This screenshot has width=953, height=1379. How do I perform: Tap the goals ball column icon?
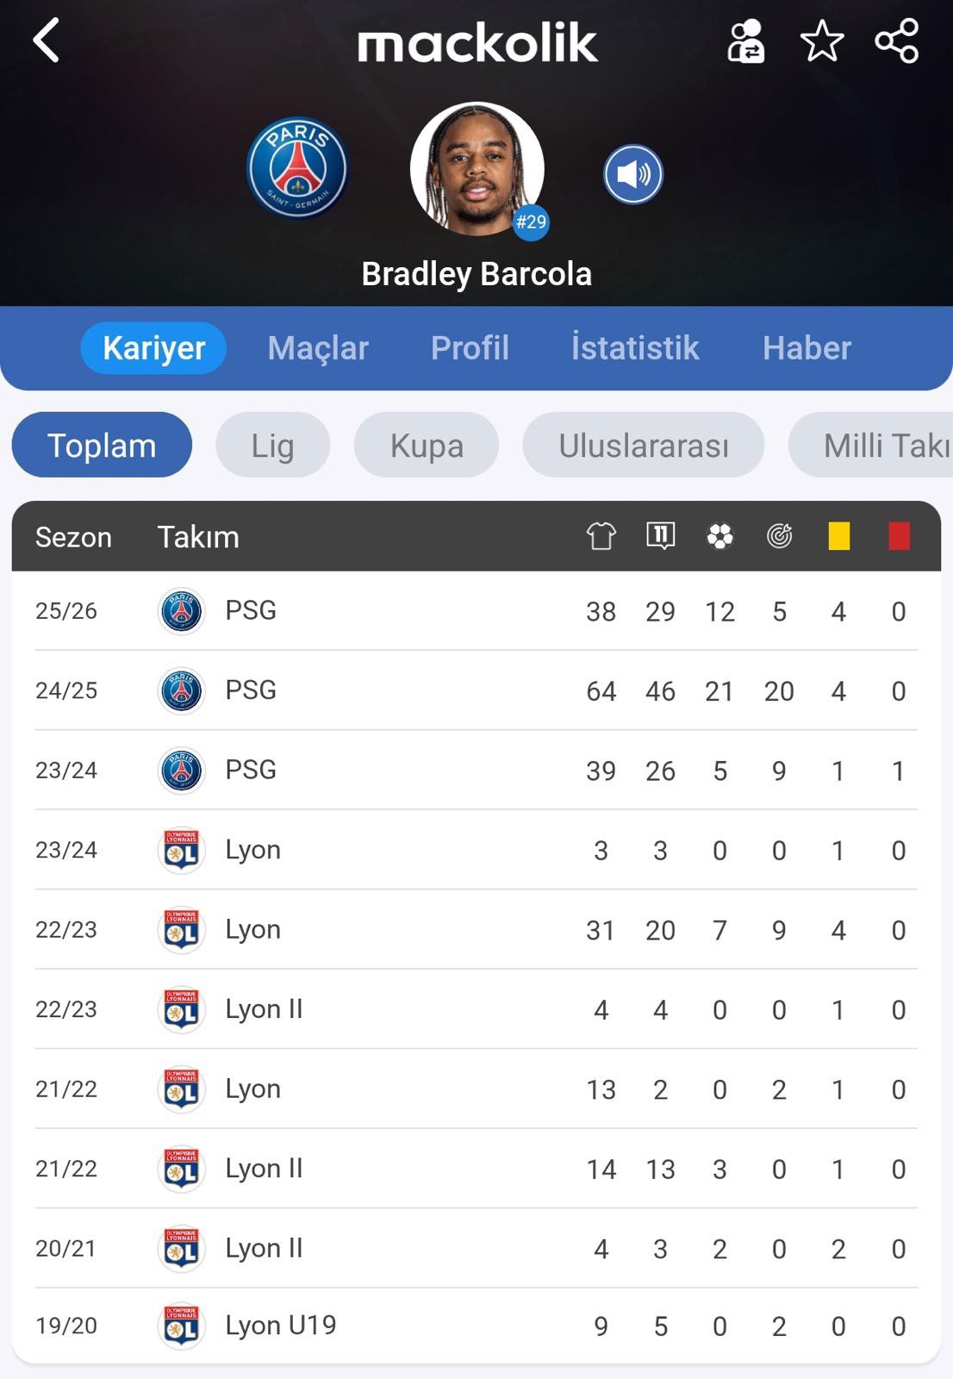[719, 536]
